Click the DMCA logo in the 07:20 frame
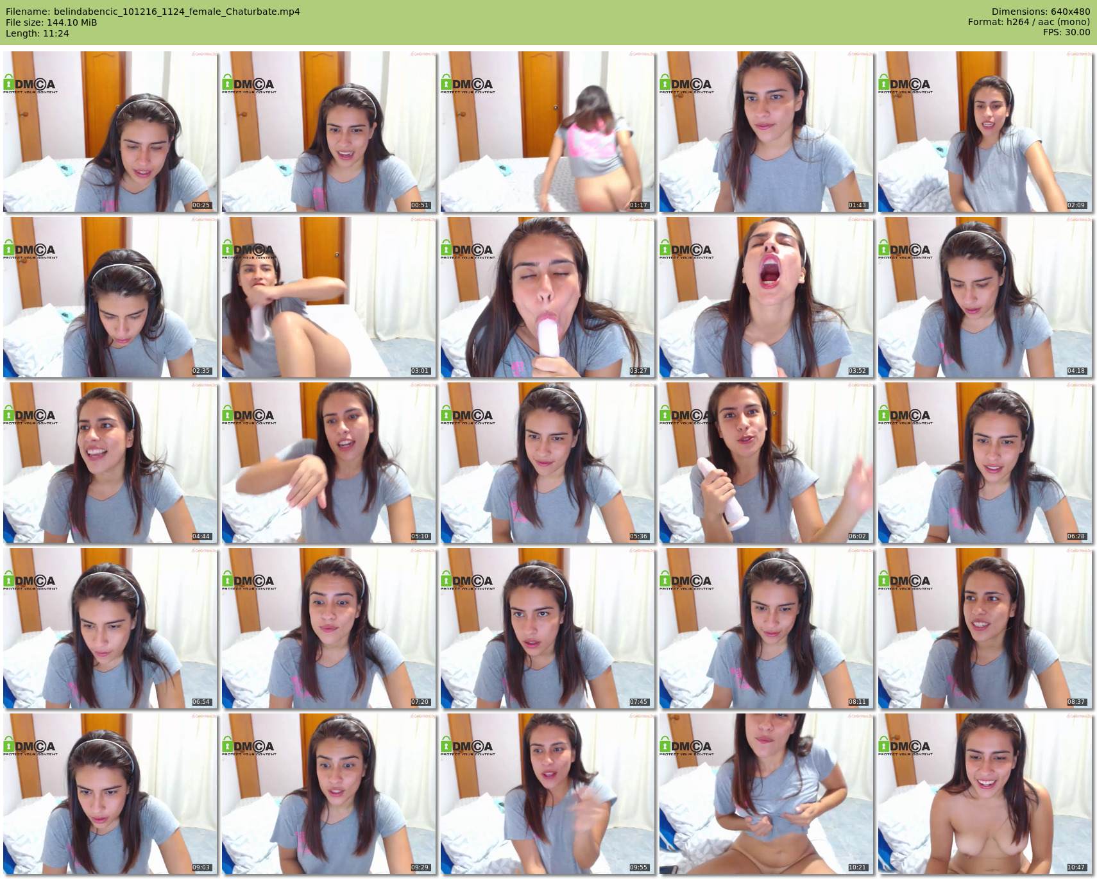This screenshot has height=879, width=1097. point(249,581)
